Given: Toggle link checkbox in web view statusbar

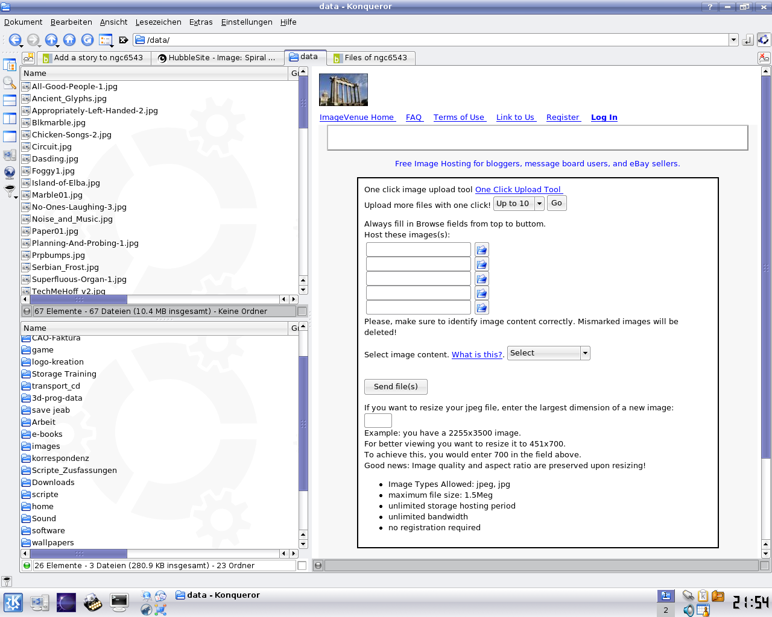Looking at the screenshot, I should coord(764,566).
